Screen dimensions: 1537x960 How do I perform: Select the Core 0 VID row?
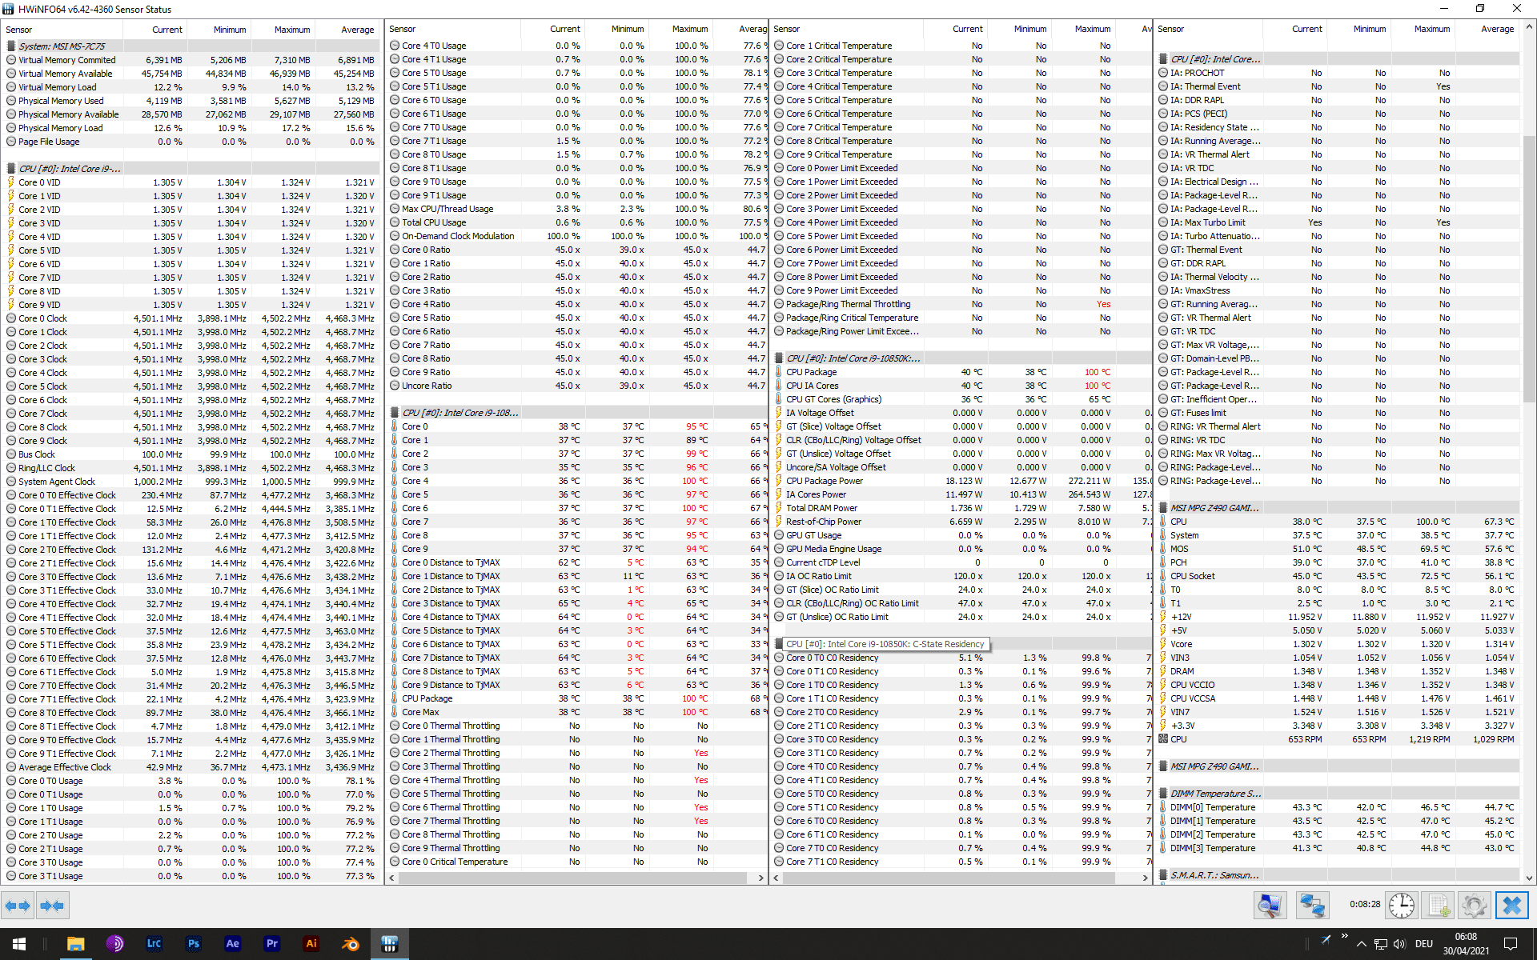point(191,182)
